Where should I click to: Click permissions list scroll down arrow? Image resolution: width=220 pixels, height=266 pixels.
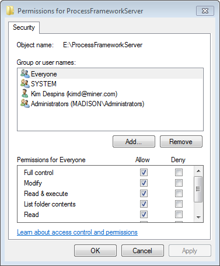pos(198,217)
